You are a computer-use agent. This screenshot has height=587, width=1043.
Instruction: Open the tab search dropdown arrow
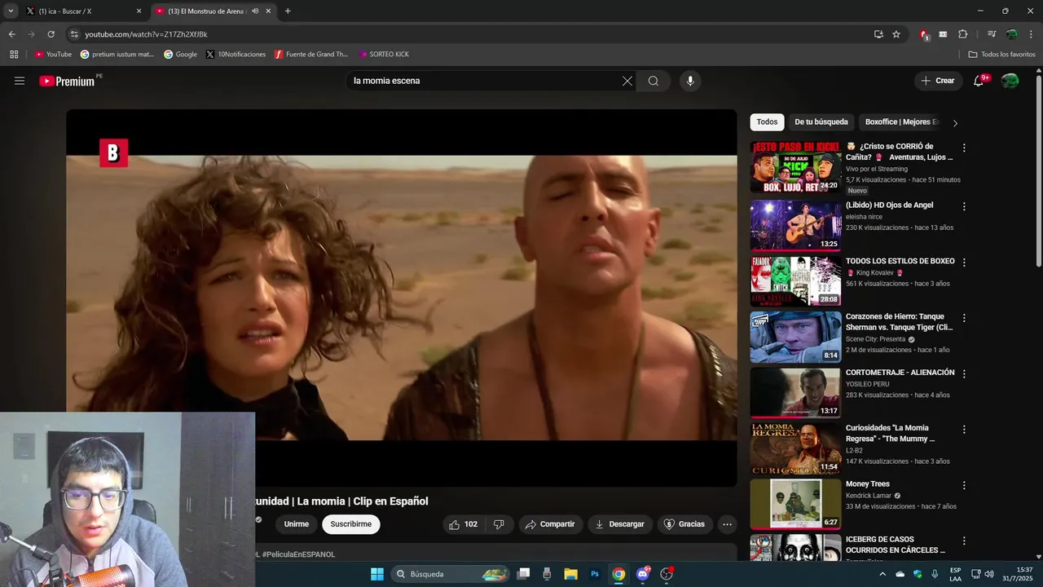[11, 11]
